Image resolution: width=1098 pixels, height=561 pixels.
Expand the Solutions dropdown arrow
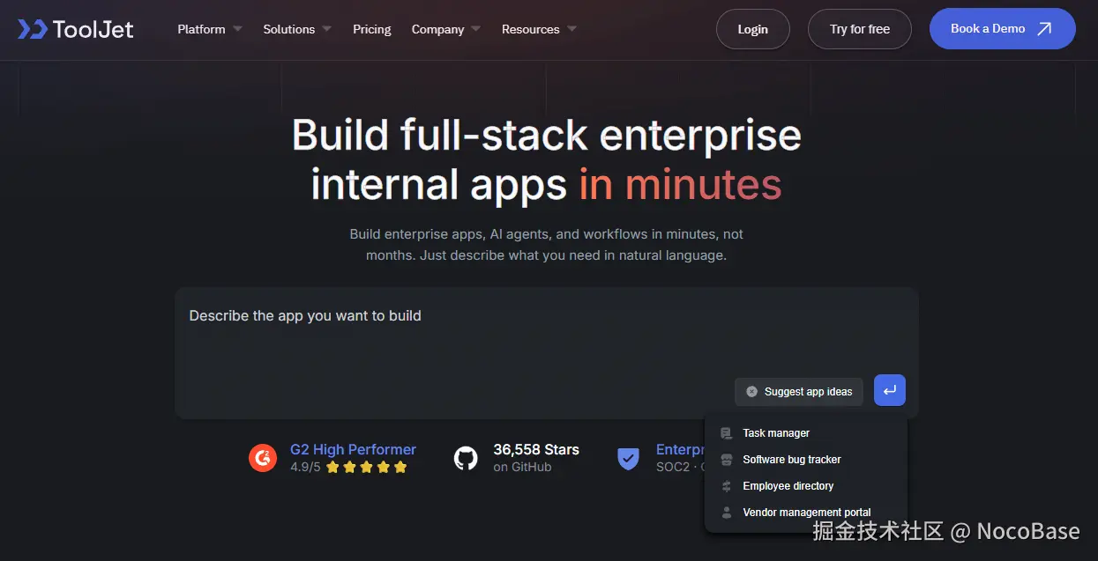[327, 29]
